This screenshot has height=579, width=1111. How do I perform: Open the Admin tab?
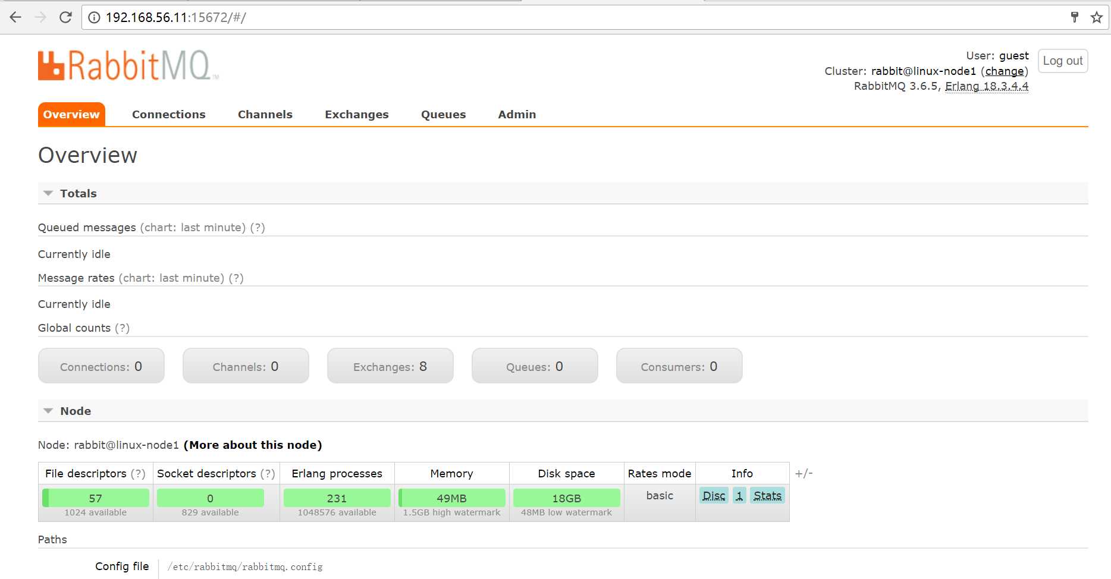517,114
